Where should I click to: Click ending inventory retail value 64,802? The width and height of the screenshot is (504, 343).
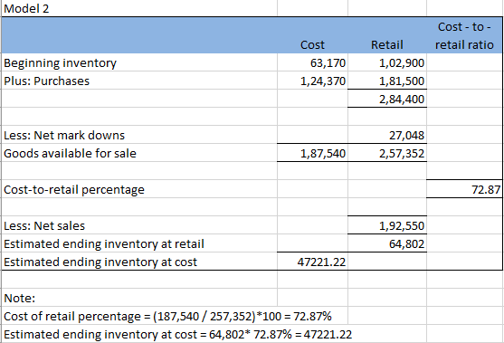point(387,243)
